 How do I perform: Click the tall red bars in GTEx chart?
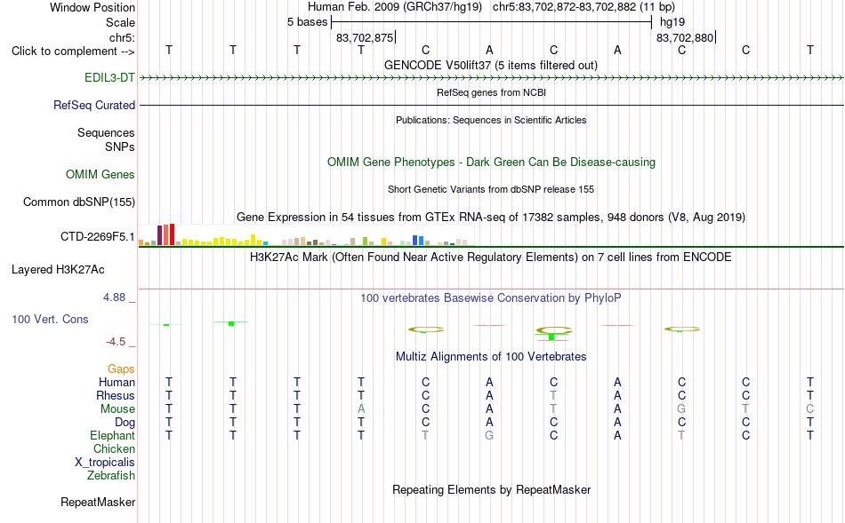169,234
